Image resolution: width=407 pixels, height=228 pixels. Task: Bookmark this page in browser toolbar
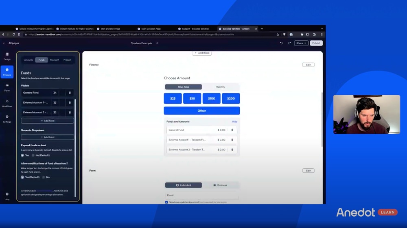19,34
